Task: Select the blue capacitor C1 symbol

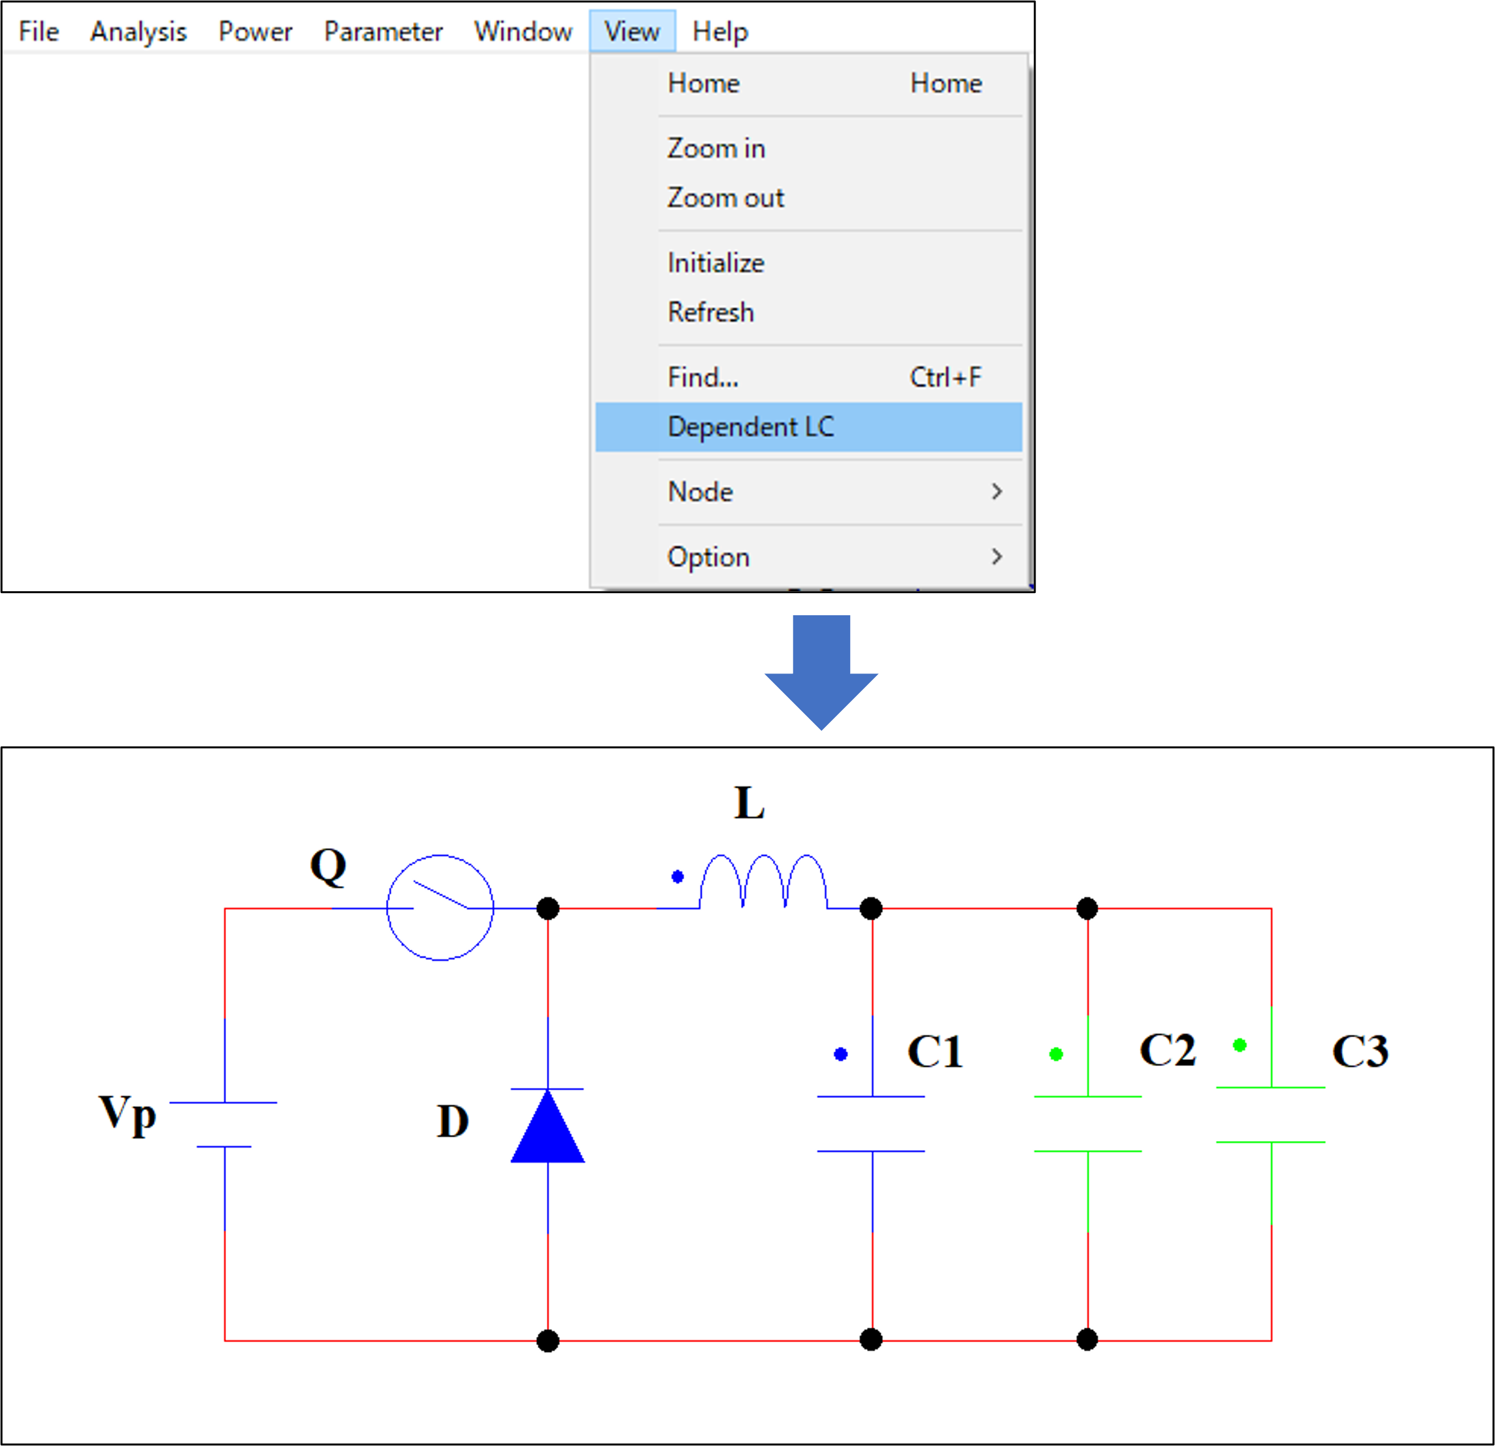Action: point(871,1123)
